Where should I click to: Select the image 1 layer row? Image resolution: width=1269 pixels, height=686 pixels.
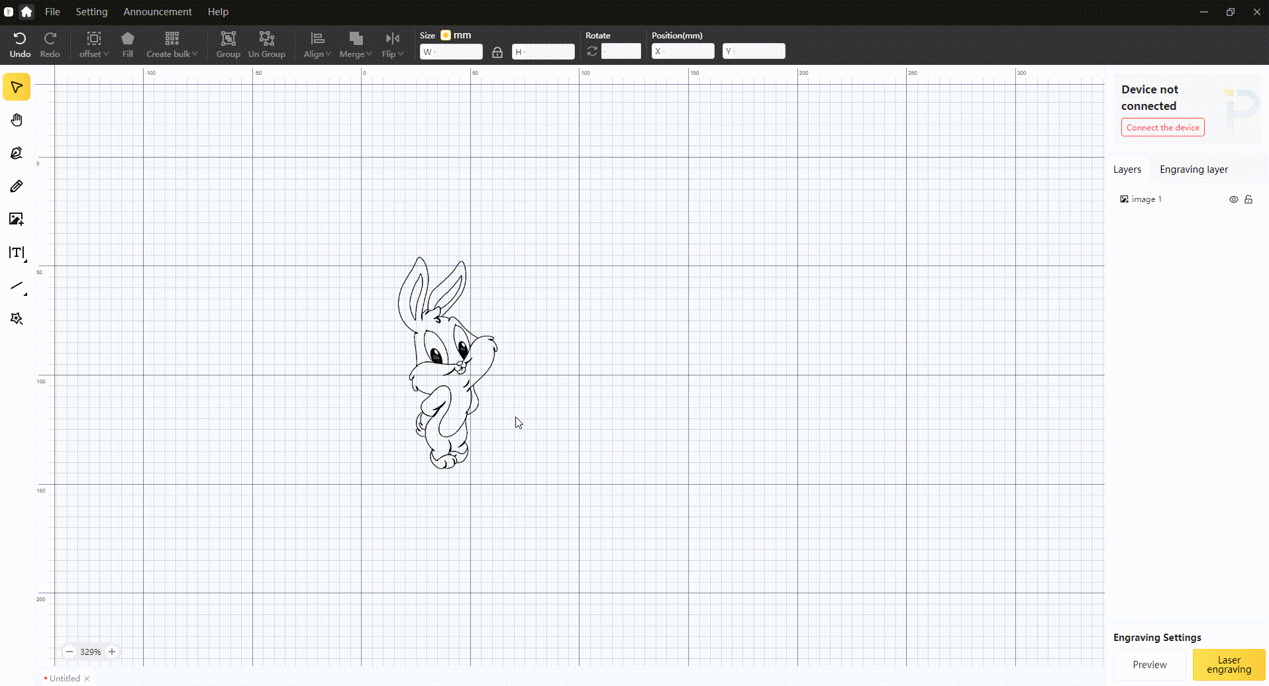tap(1186, 199)
